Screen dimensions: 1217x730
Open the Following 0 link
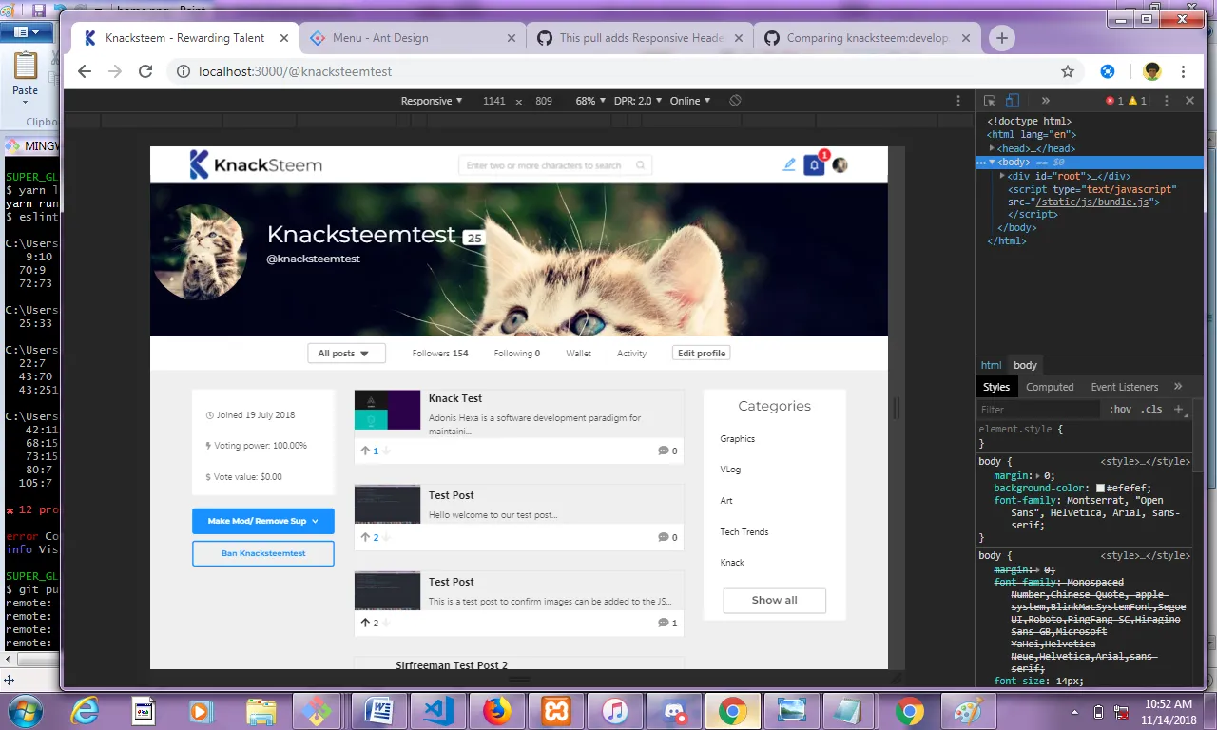517,354
